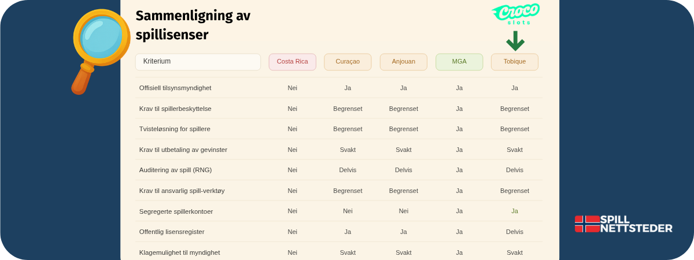Click Tobique's Delvis value for Offentlig lisensregister
This screenshot has width=694, height=260.
coord(515,232)
